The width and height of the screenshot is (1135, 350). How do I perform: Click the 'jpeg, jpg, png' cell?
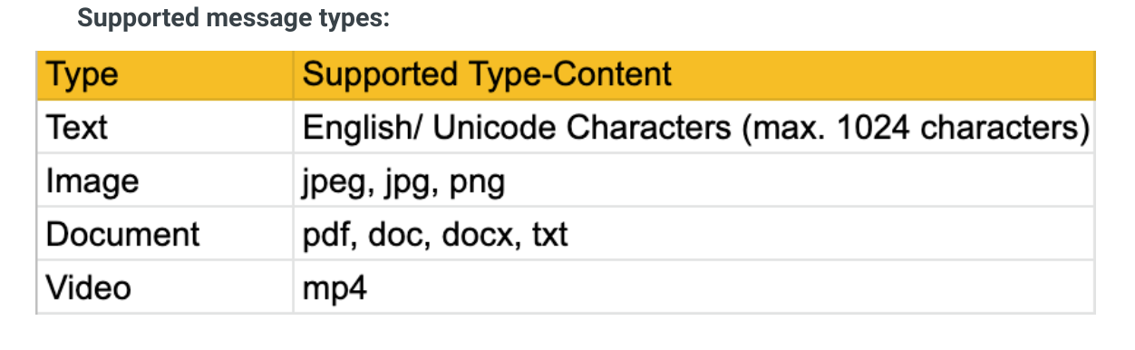tap(694, 181)
